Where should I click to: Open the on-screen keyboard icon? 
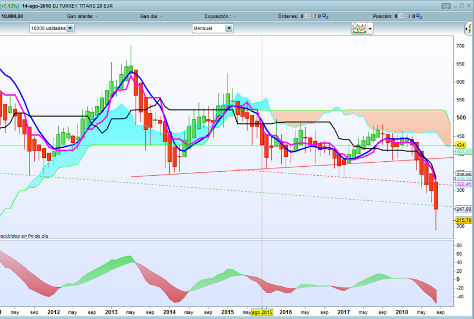446,6
